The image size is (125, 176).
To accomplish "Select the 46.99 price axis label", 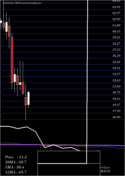I will pos(117,117).
